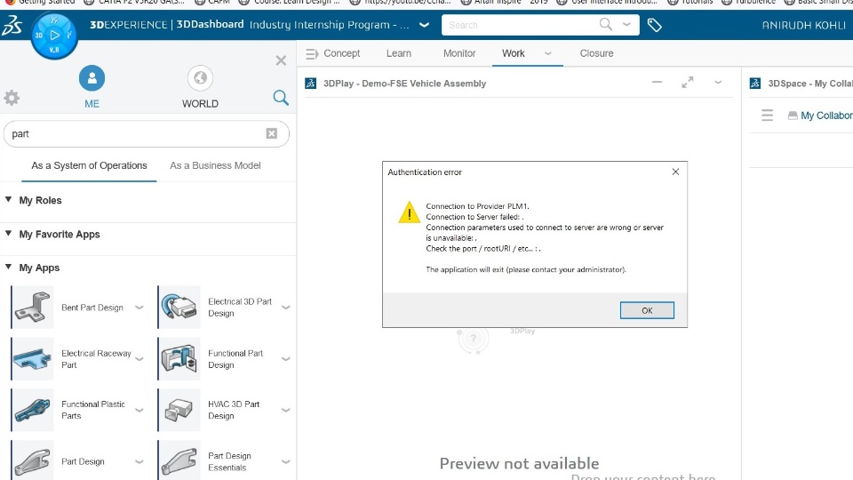Screen dimensions: 853x480
Task: Click the 3DSpace widget icon
Action: coord(755,84)
